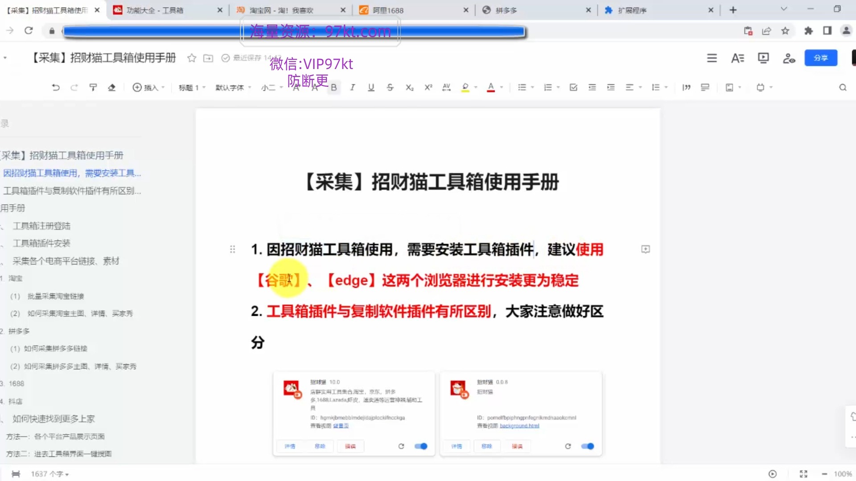The image size is (856, 481).
Task: Insert a checkbox list
Action: click(x=574, y=87)
